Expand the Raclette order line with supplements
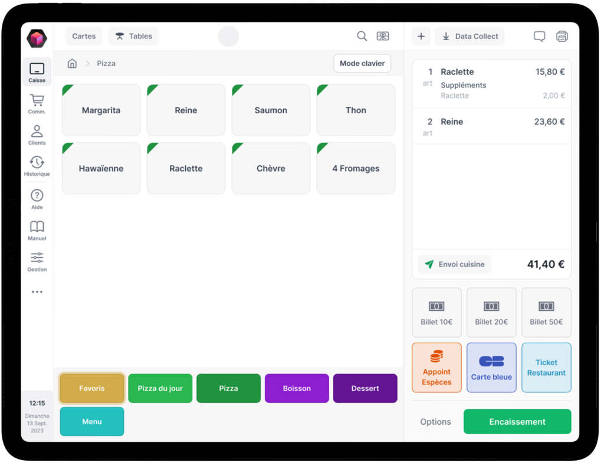The width and height of the screenshot is (604, 463). click(491, 83)
